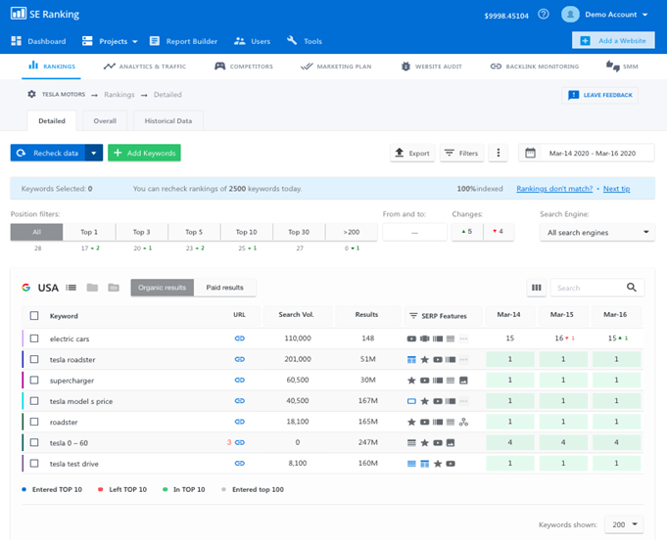This screenshot has width=667, height=540.
Task: Click Leave Feedback button
Action: pyautogui.click(x=599, y=95)
